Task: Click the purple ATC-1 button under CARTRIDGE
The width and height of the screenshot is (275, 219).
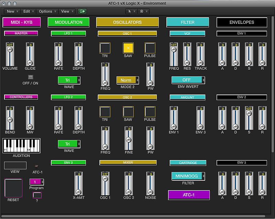Action: point(188,195)
